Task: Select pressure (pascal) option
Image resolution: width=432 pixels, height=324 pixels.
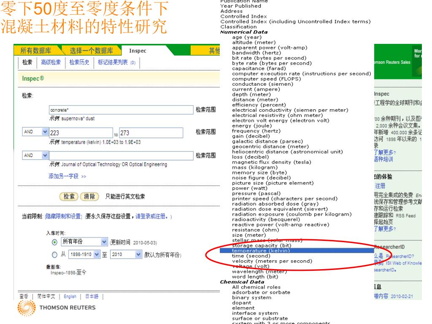Action: [256, 193]
